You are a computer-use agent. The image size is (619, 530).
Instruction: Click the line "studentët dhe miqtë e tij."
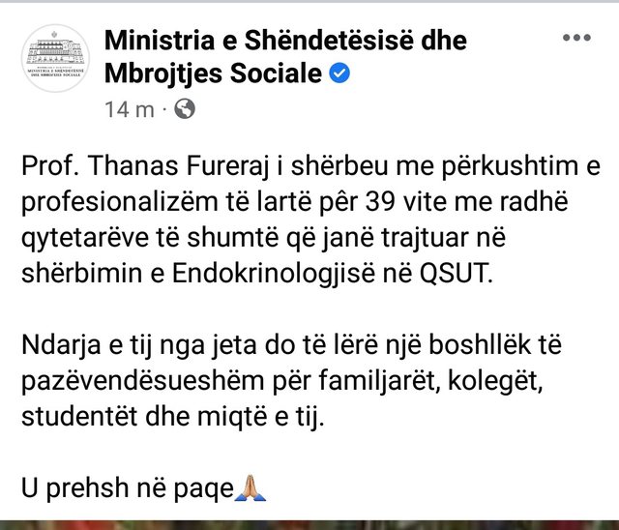(173, 417)
